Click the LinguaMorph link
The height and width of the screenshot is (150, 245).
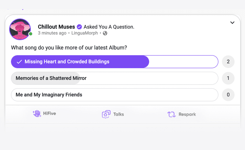pyautogui.click(x=84, y=33)
